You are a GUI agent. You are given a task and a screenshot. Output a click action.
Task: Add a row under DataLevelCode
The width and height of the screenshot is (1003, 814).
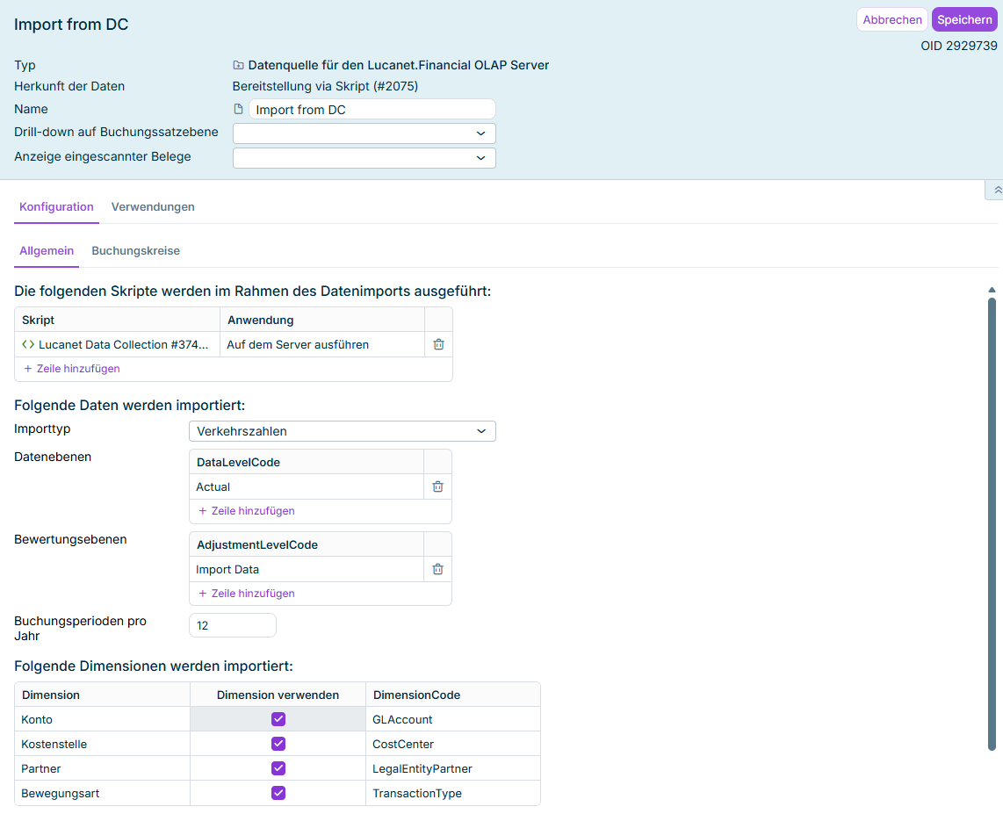tap(246, 511)
